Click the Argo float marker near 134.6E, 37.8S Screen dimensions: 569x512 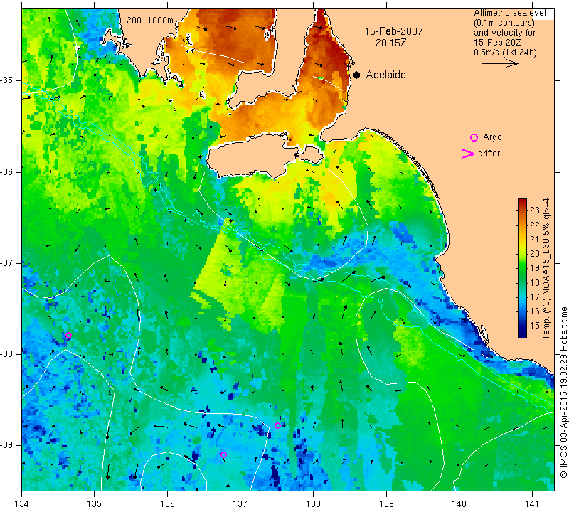click(68, 335)
